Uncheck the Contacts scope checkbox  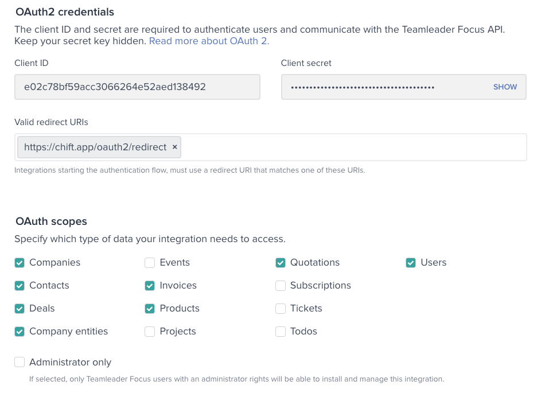(x=20, y=286)
